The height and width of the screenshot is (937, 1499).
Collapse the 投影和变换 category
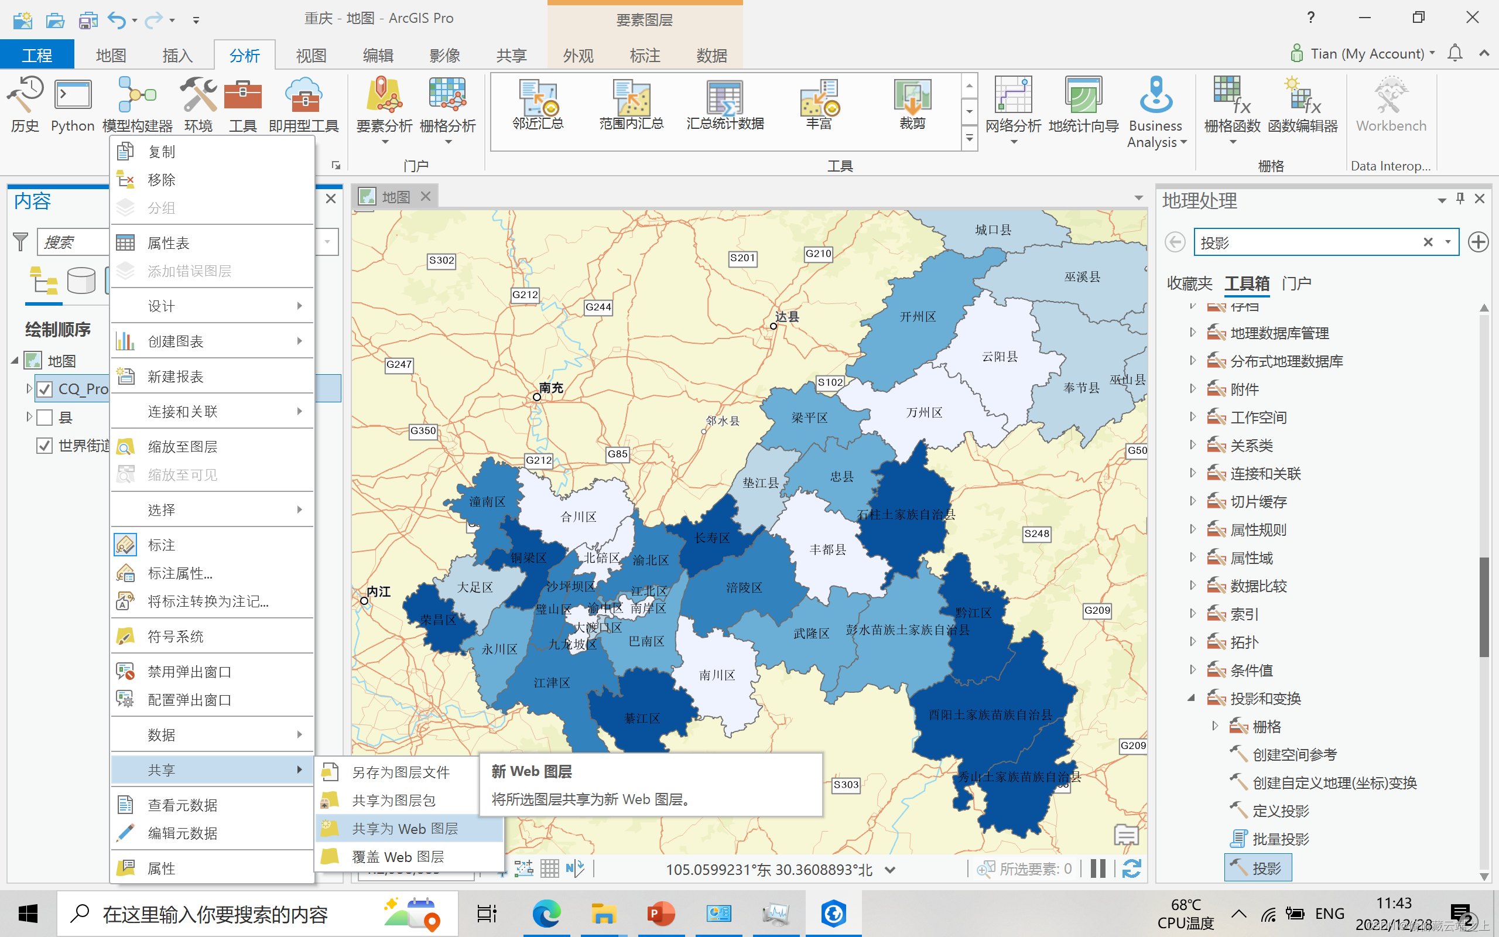(x=1192, y=699)
